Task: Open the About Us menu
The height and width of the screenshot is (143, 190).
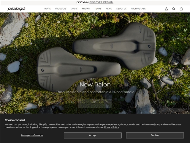Action: point(121,9)
